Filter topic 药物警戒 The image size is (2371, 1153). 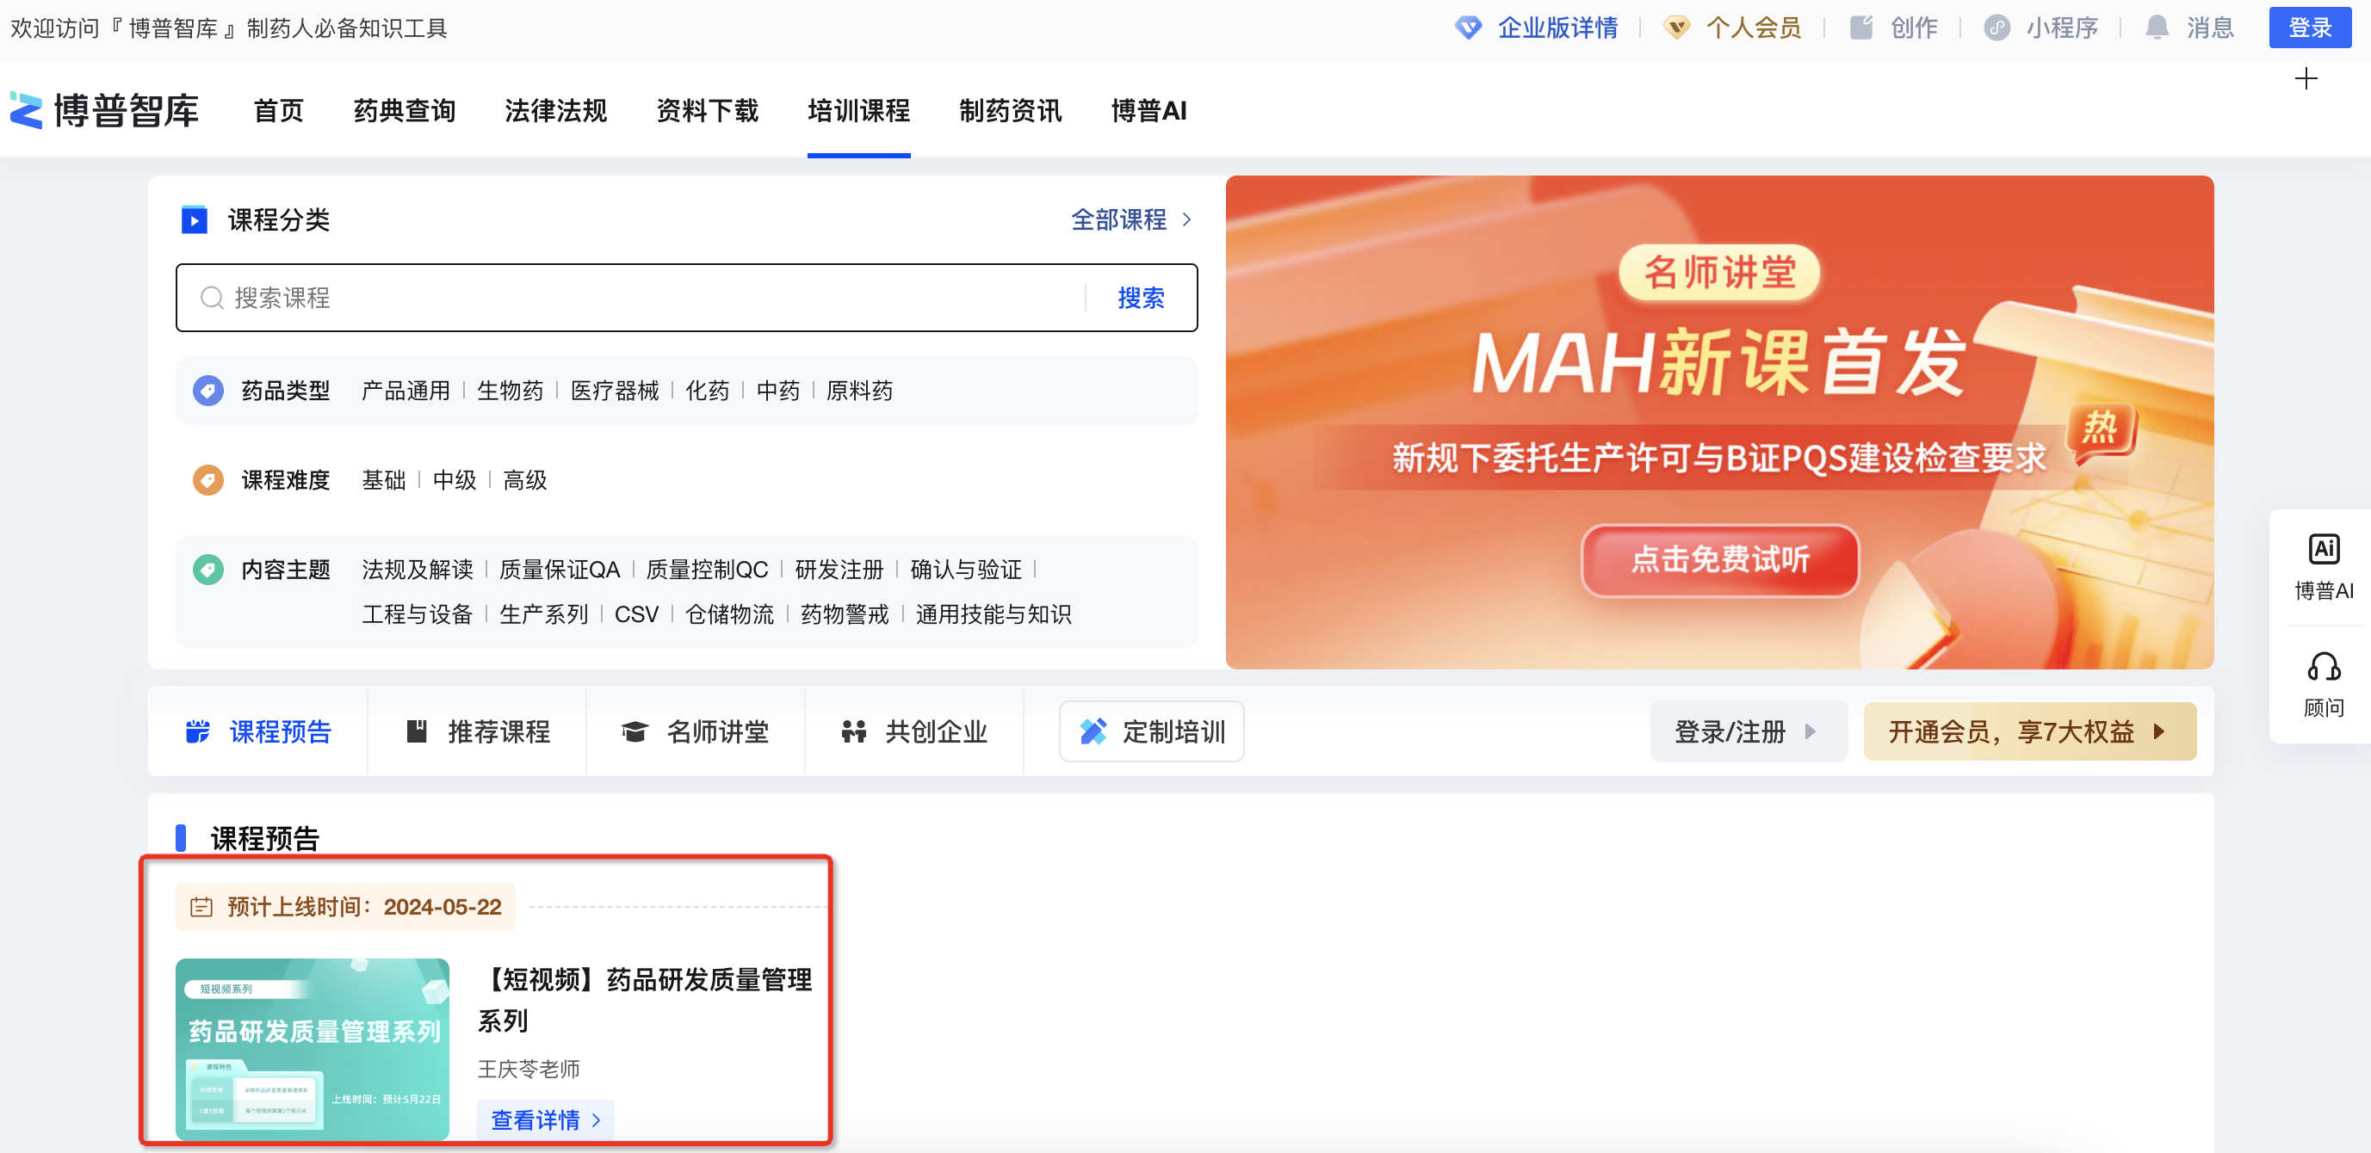845,613
